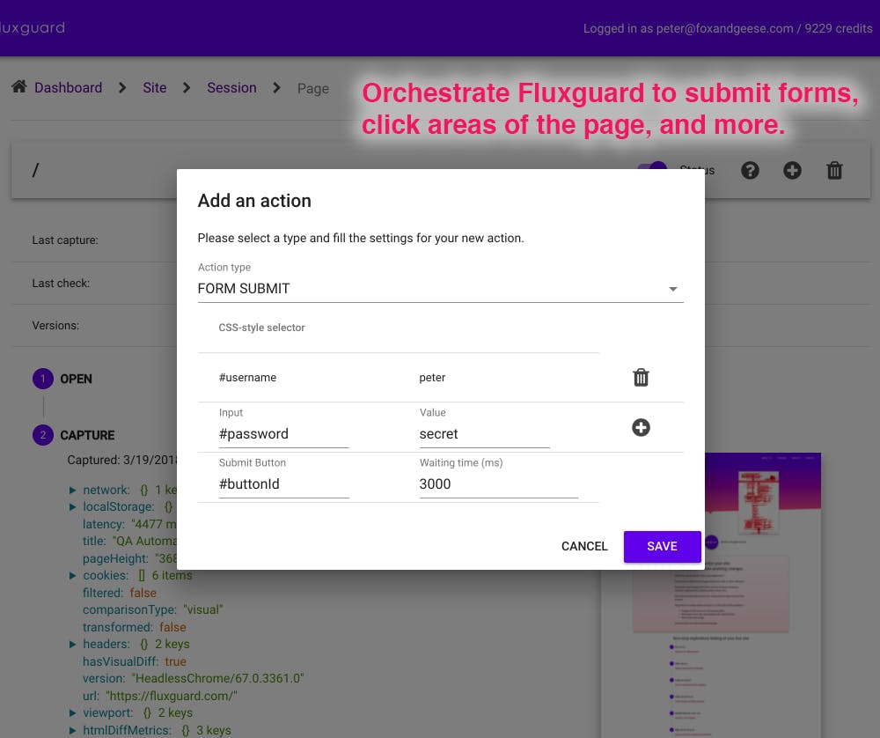
Task: Click the home icon beside Dashboard
Action: click(x=19, y=87)
